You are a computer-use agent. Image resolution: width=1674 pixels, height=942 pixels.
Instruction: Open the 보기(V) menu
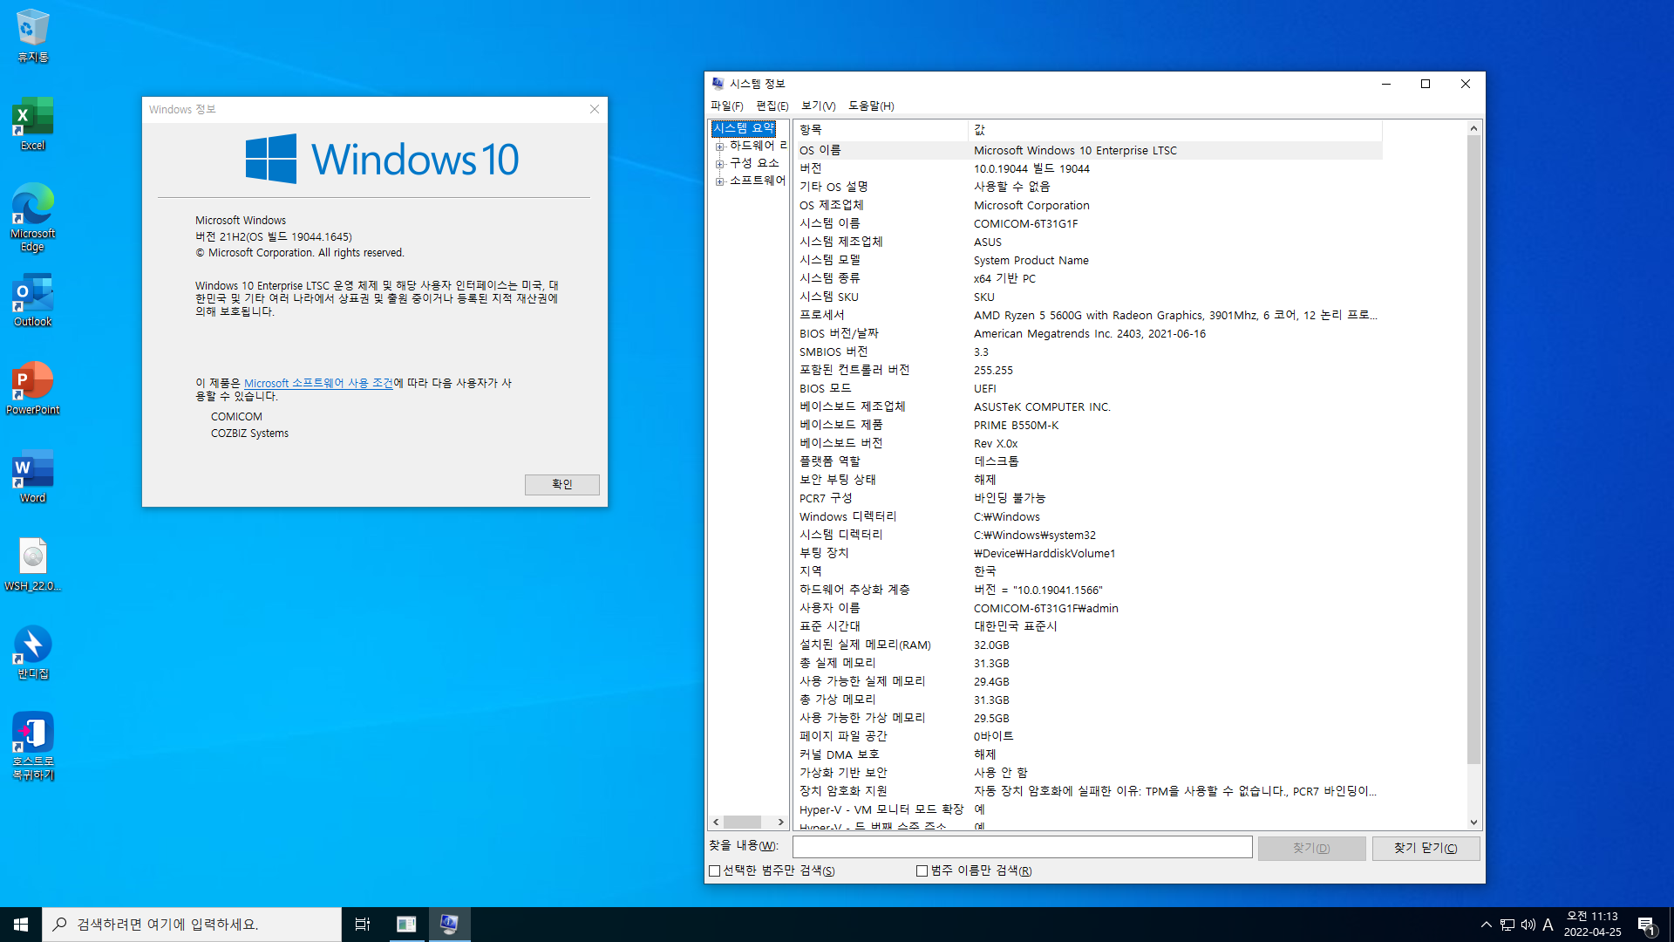coord(819,106)
